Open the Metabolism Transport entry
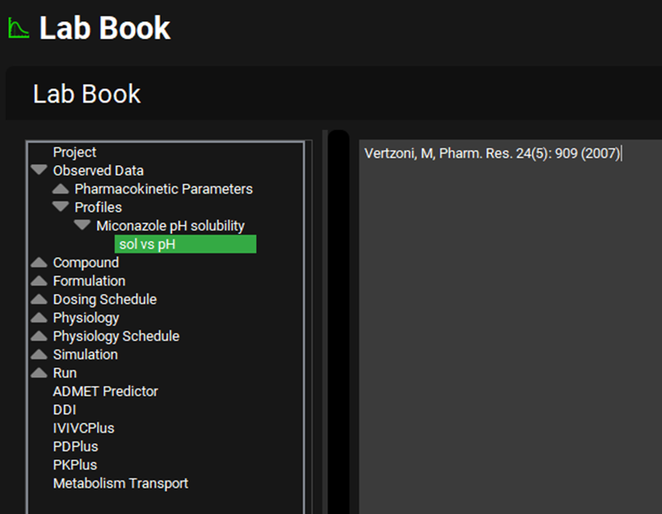The image size is (662, 514). pyautogui.click(x=120, y=483)
